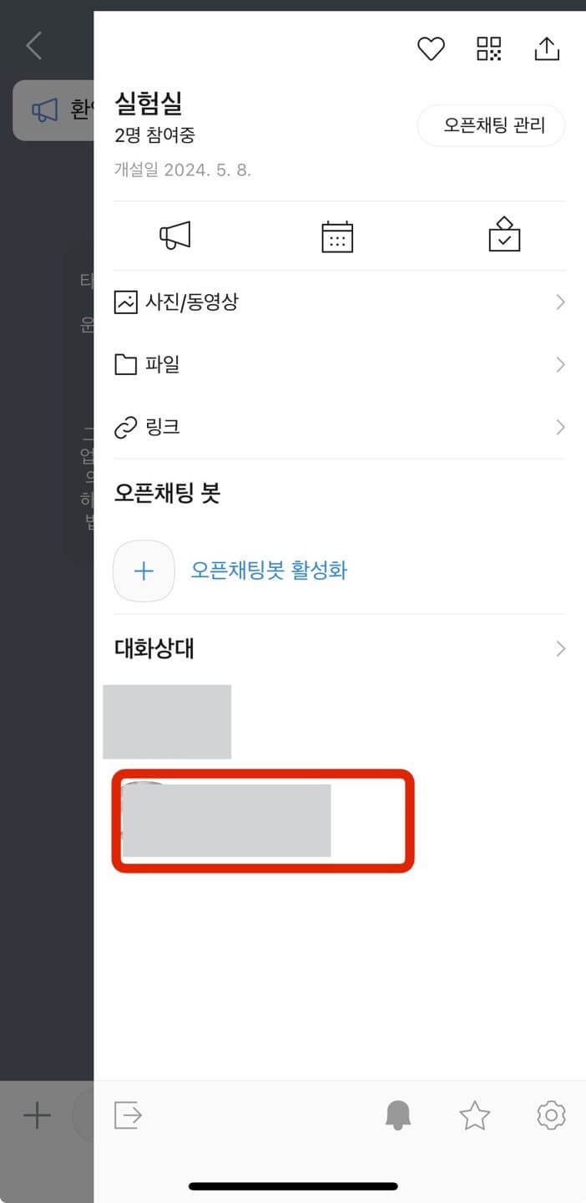Tap the plus button for 오픈채팅봇
Viewport: 586px width, 1203px height.
144,571
